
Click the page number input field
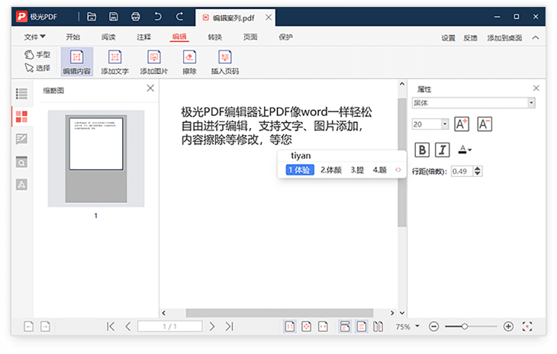pyautogui.click(x=170, y=327)
